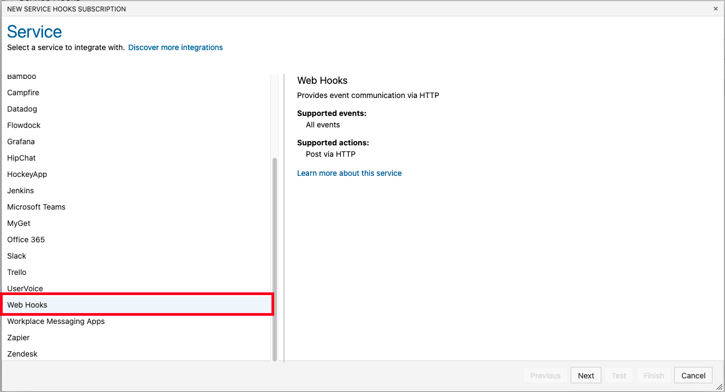Image resolution: width=725 pixels, height=392 pixels.
Task: Pick Office 365 from the list
Action: (x=136, y=240)
